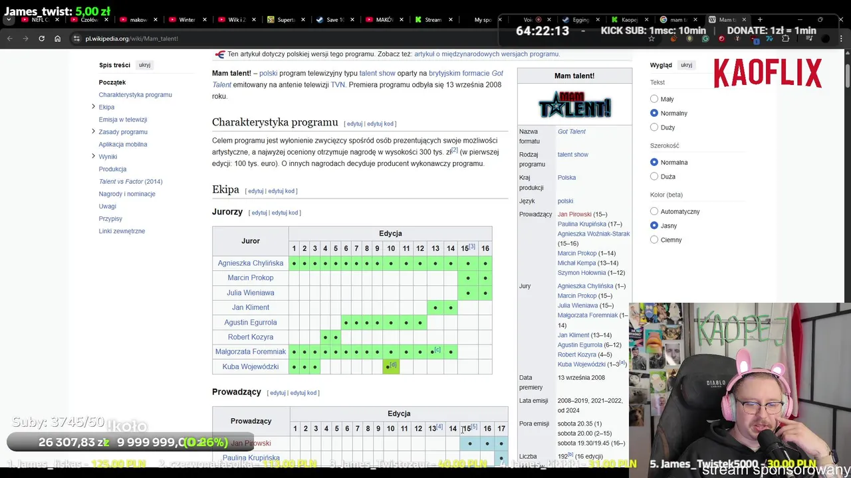The image size is (851, 478).
Task: Open Przypisy in contents sidebar
Action: pyautogui.click(x=110, y=218)
